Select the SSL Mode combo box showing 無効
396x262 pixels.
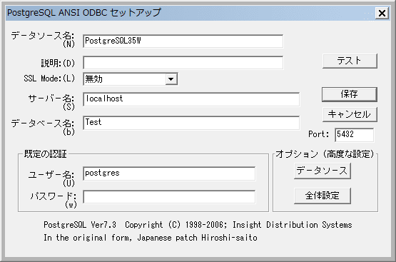[x=130, y=79]
